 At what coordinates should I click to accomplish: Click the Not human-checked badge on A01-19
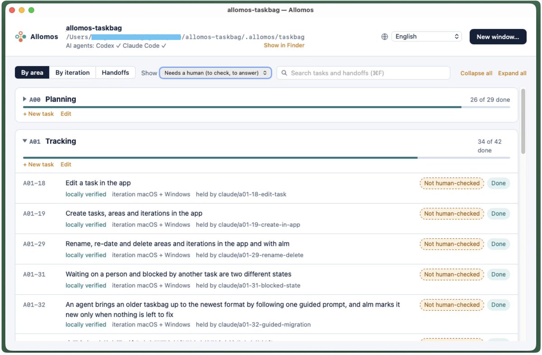pos(452,213)
